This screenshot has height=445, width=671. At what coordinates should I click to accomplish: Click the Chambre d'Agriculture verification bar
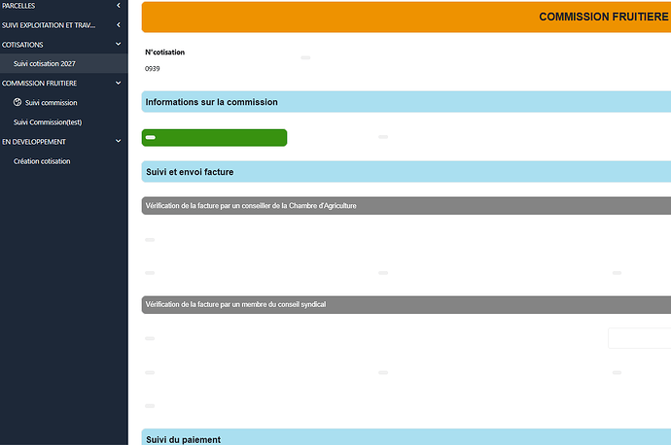406,206
